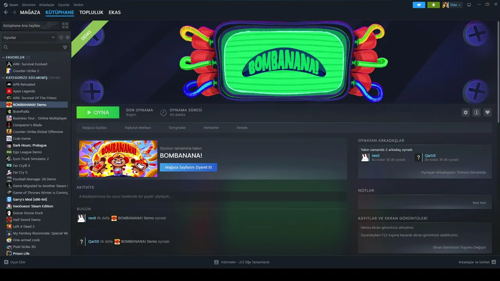Viewport: 500px width, 281px height.
Task: Collapse the KATEGORİZE EDİLMEMİŞ category
Action: point(3,78)
